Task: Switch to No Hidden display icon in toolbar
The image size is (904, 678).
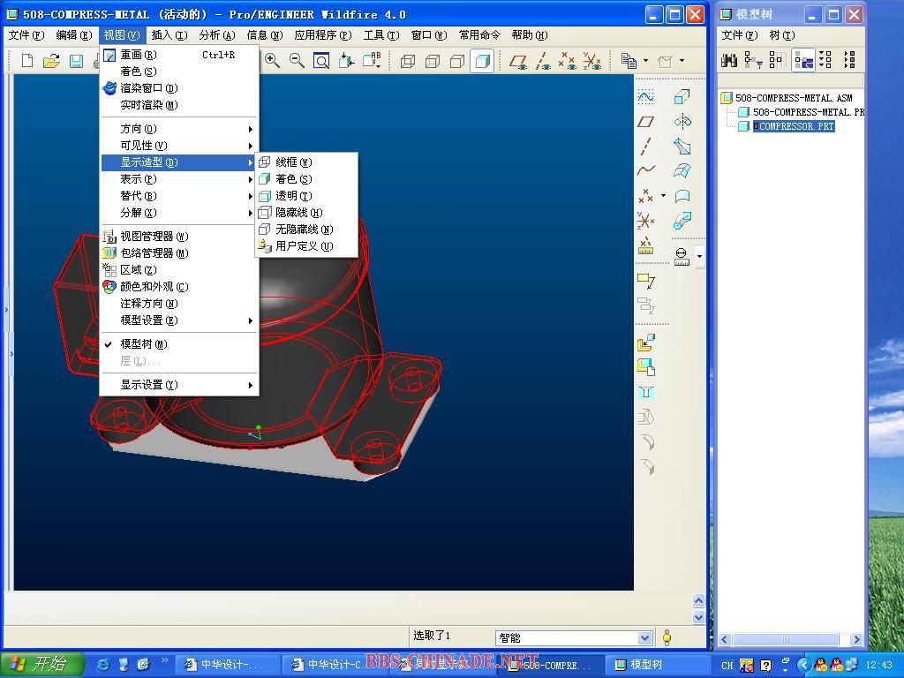Action: (457, 61)
